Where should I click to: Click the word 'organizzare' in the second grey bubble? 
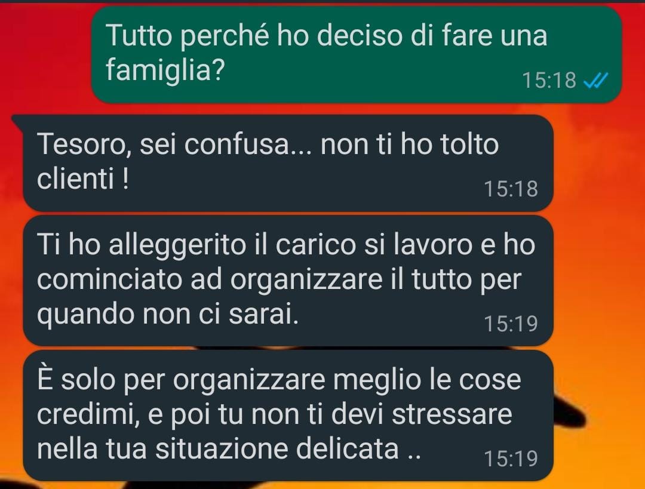coord(306,281)
